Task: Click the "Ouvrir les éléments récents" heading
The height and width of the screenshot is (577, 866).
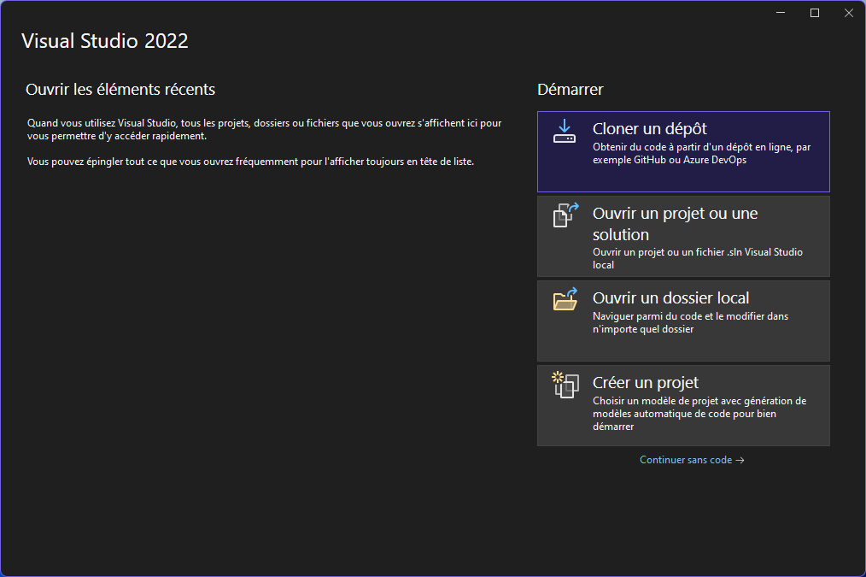Action: click(x=120, y=90)
